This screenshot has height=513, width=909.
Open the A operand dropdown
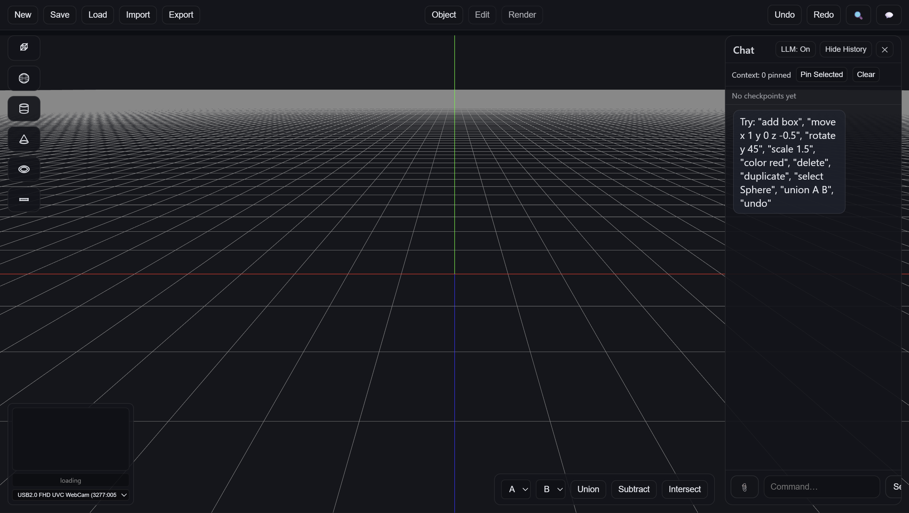(516, 489)
